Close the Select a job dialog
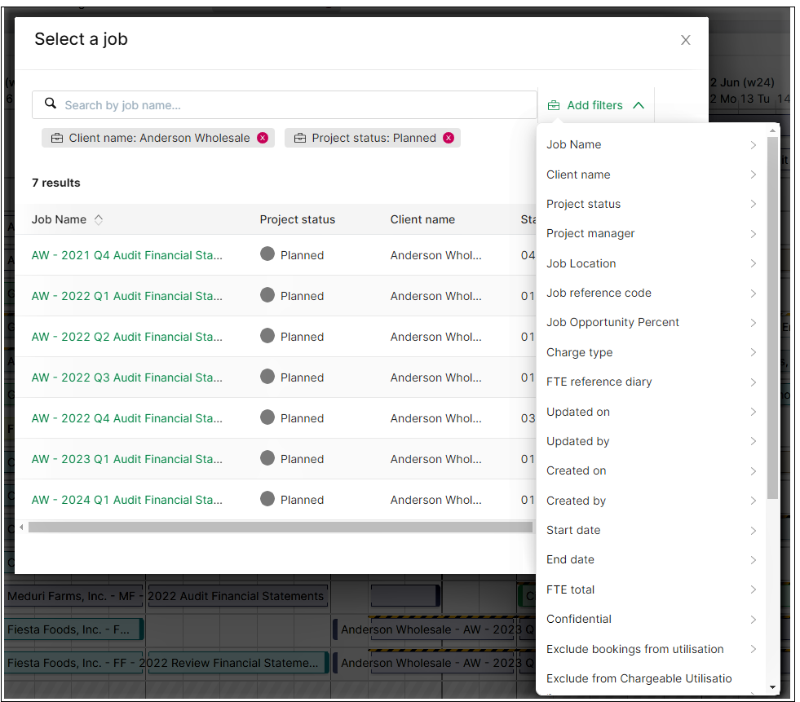Viewport: 800px width, 702px height. pyautogui.click(x=686, y=40)
